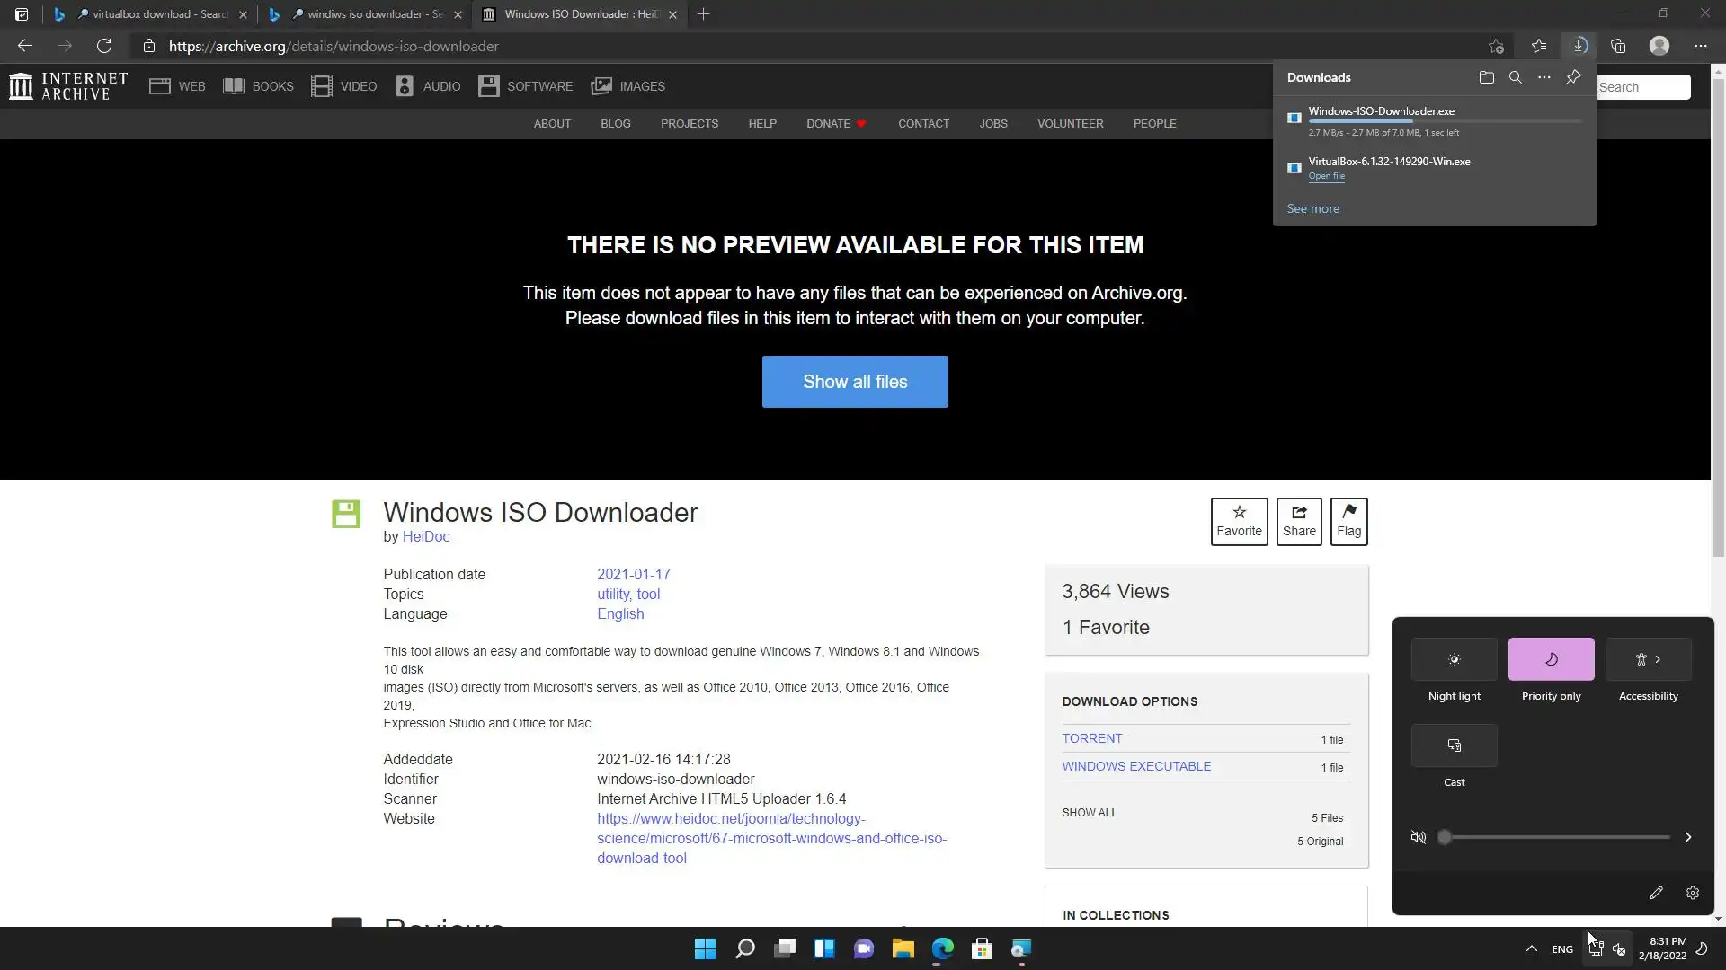The width and height of the screenshot is (1726, 970).
Task: Toggle Night light on
Action: (1454, 659)
